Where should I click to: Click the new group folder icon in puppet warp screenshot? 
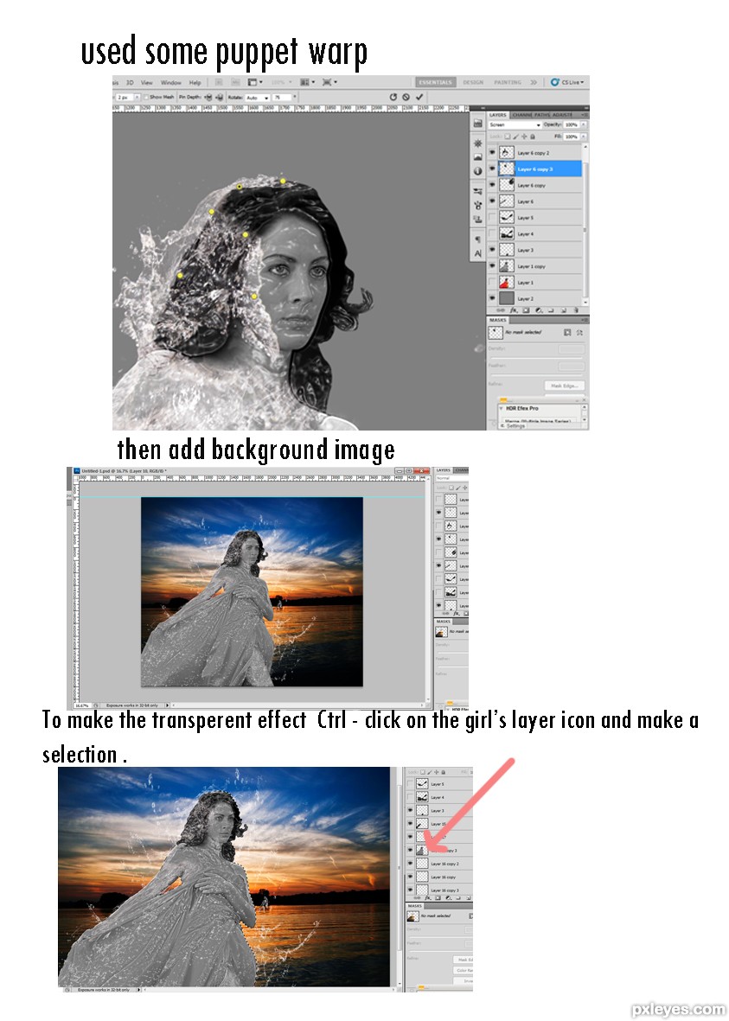(551, 310)
